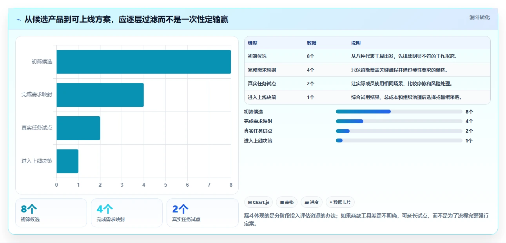Click the 进入上线决策 label in the progress list
This screenshot has width=506, height=243.
click(x=258, y=140)
